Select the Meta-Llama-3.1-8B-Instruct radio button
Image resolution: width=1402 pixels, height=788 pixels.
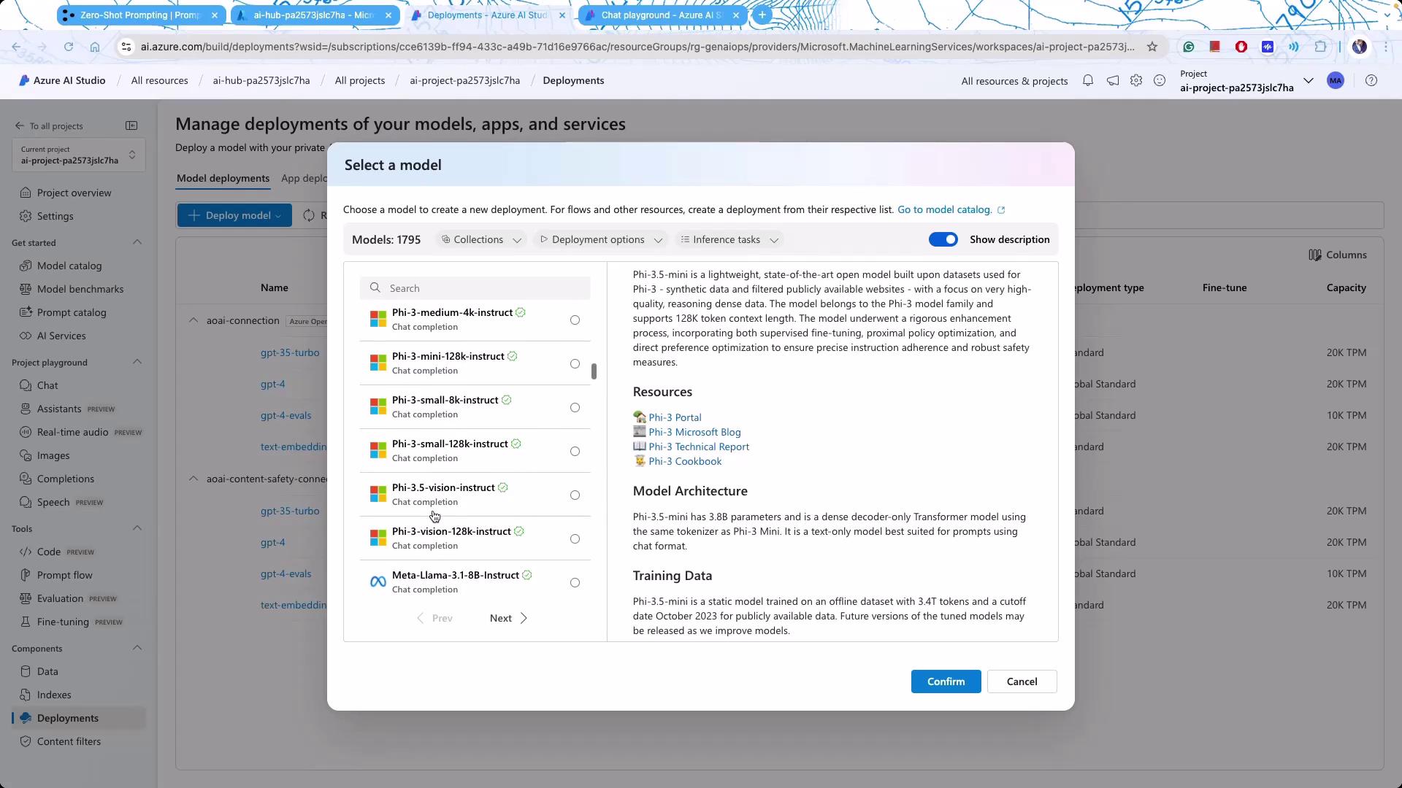575,583
